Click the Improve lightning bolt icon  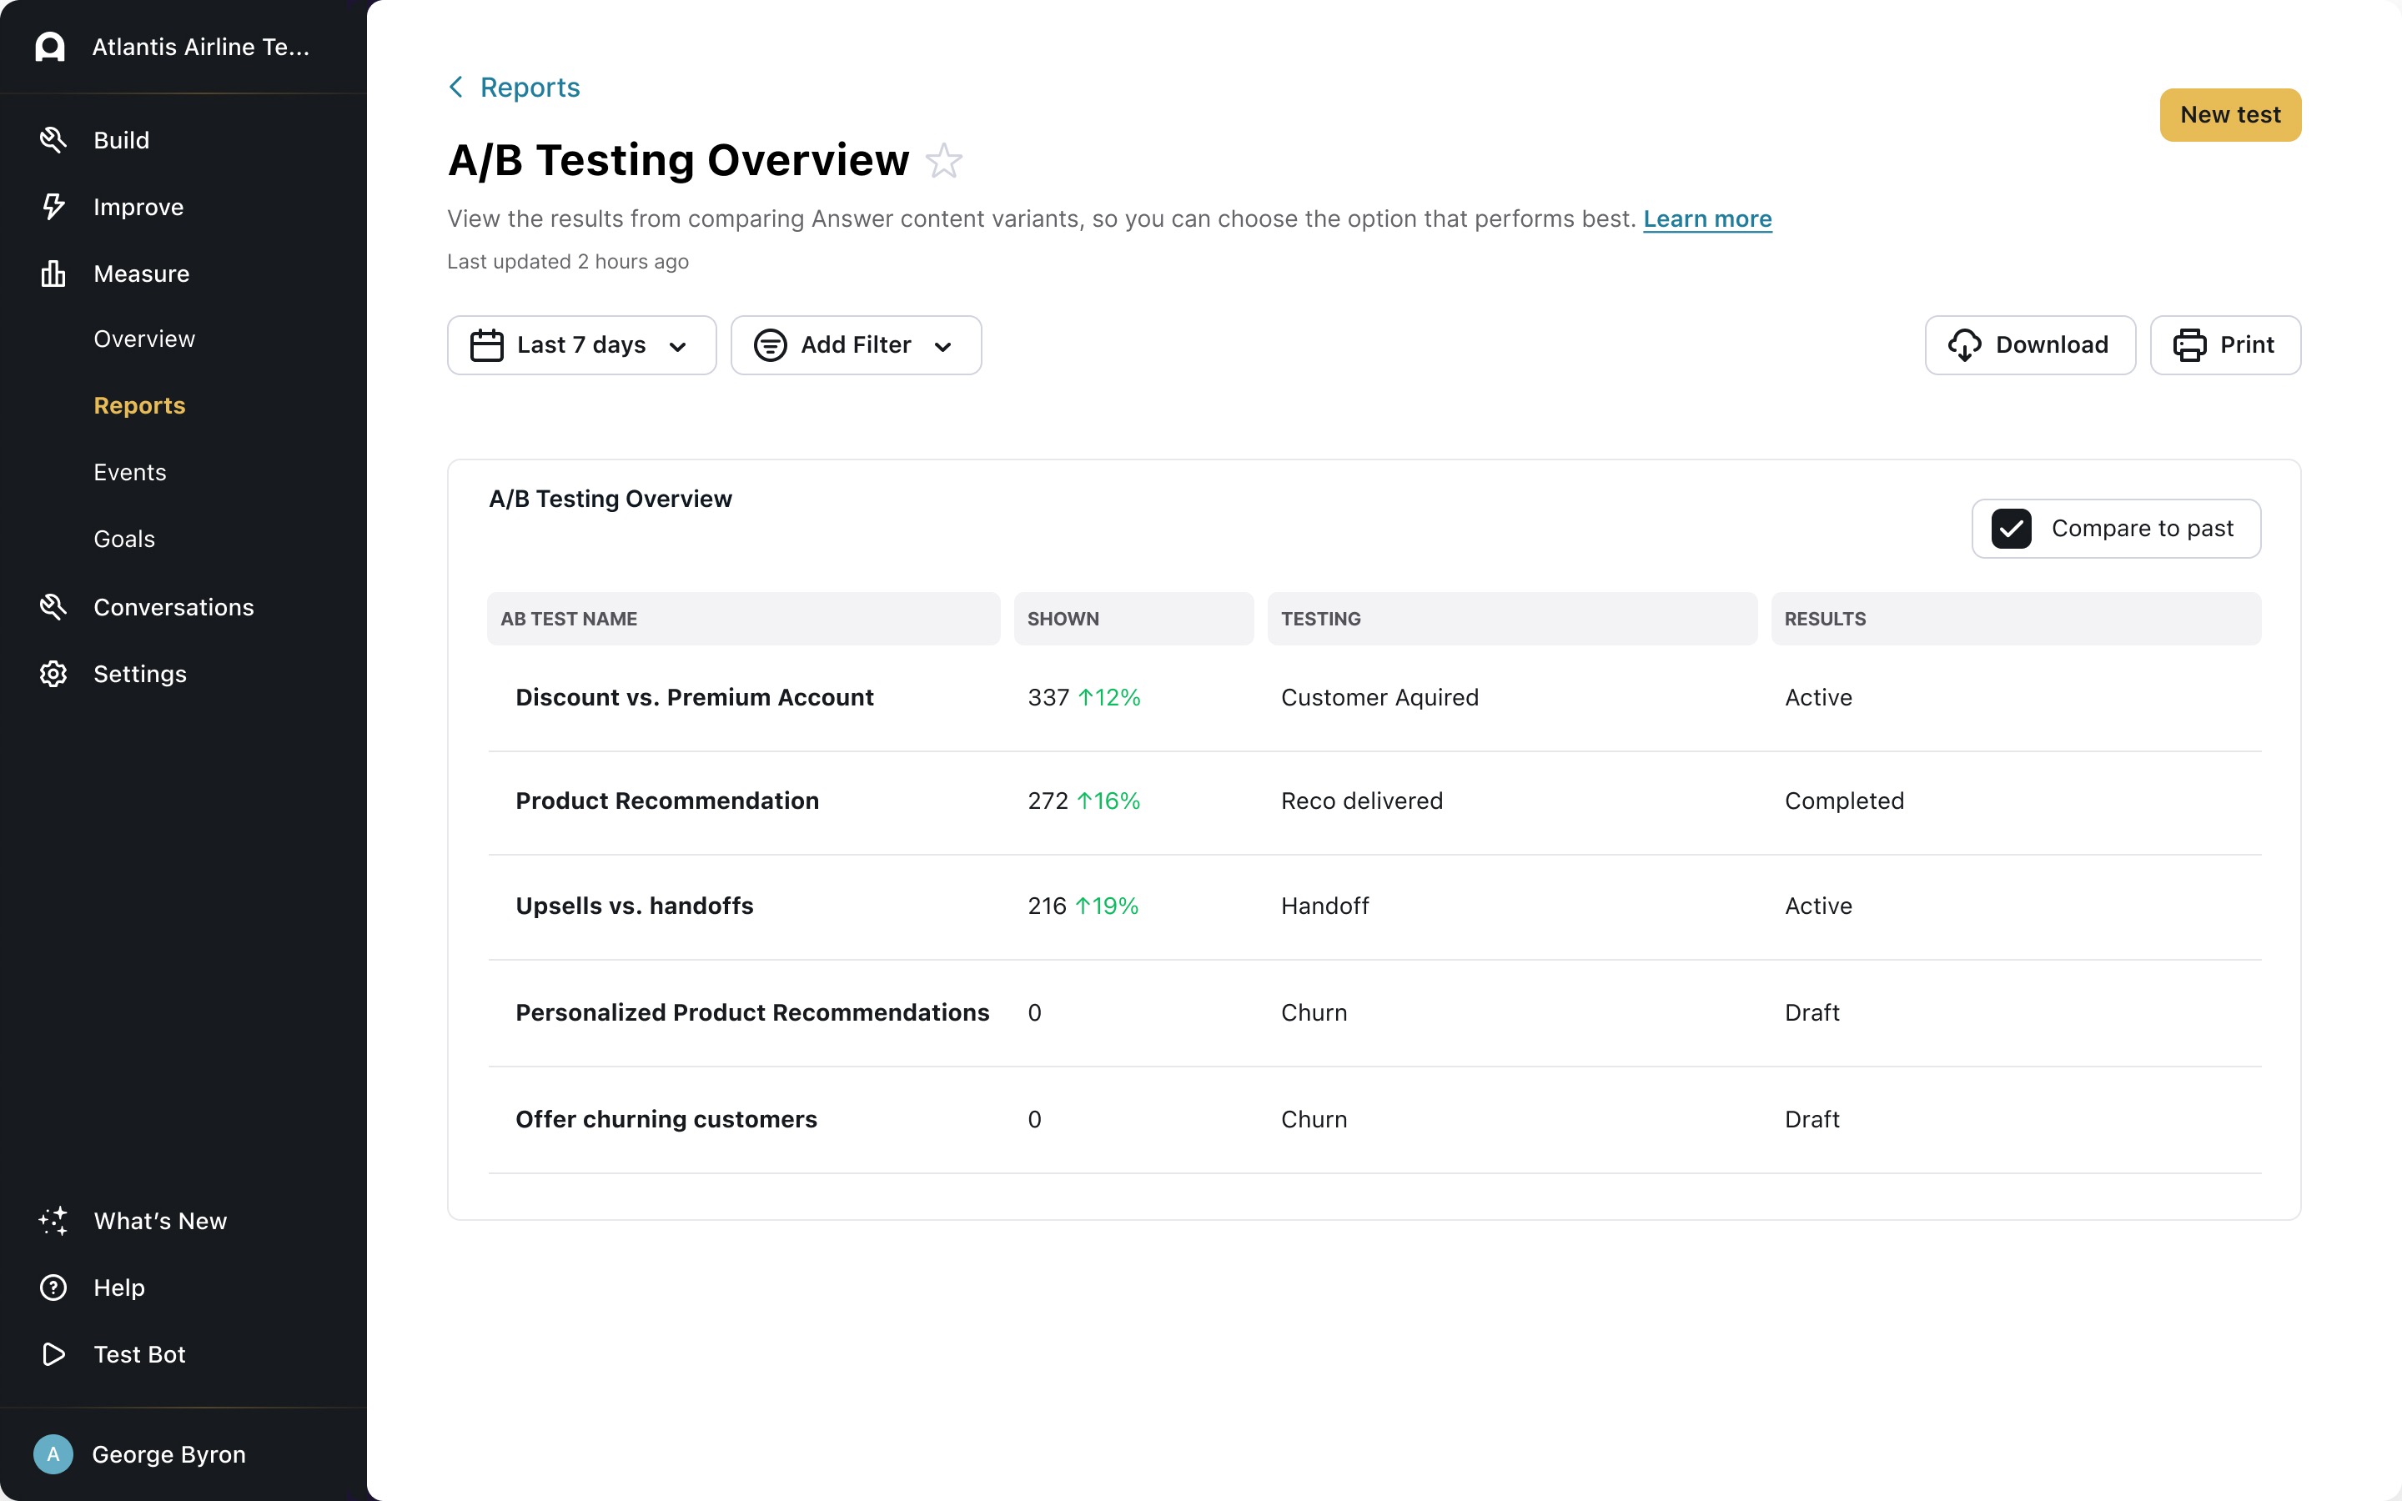point(53,207)
